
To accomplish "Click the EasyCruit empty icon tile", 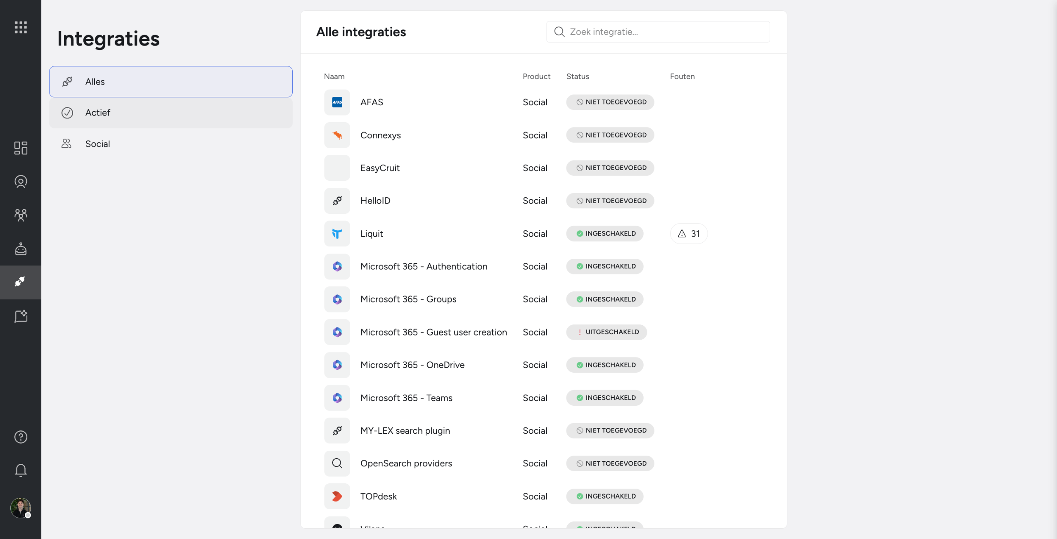I will [x=337, y=168].
